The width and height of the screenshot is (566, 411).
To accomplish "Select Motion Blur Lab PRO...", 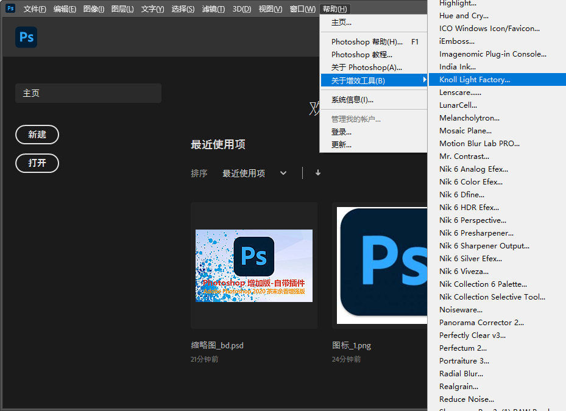I will 497,144.
